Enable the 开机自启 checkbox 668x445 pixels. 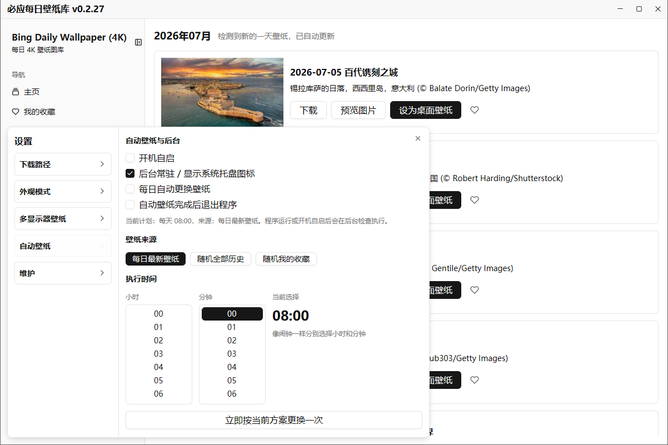coord(130,158)
